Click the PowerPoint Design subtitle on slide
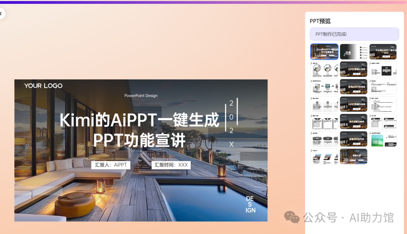This screenshot has height=234, width=407. click(x=141, y=96)
